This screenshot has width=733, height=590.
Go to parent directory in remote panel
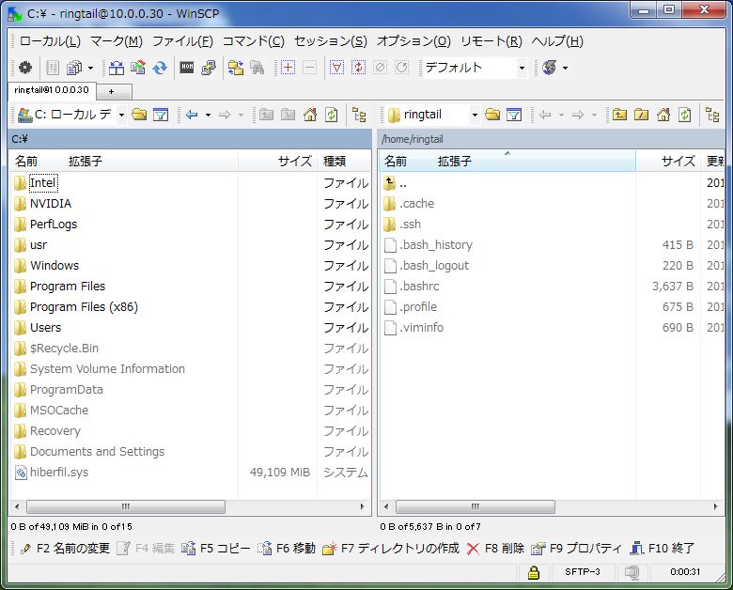click(x=619, y=115)
